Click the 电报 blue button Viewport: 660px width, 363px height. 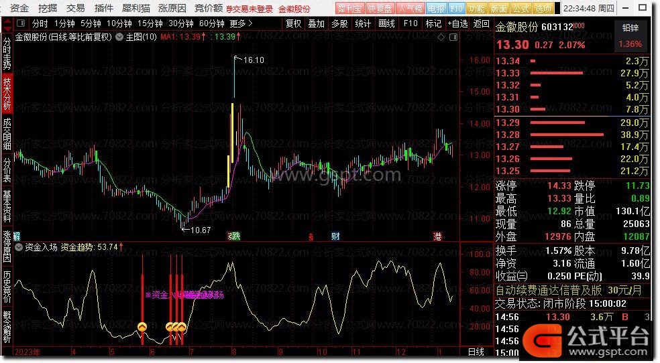point(436,9)
